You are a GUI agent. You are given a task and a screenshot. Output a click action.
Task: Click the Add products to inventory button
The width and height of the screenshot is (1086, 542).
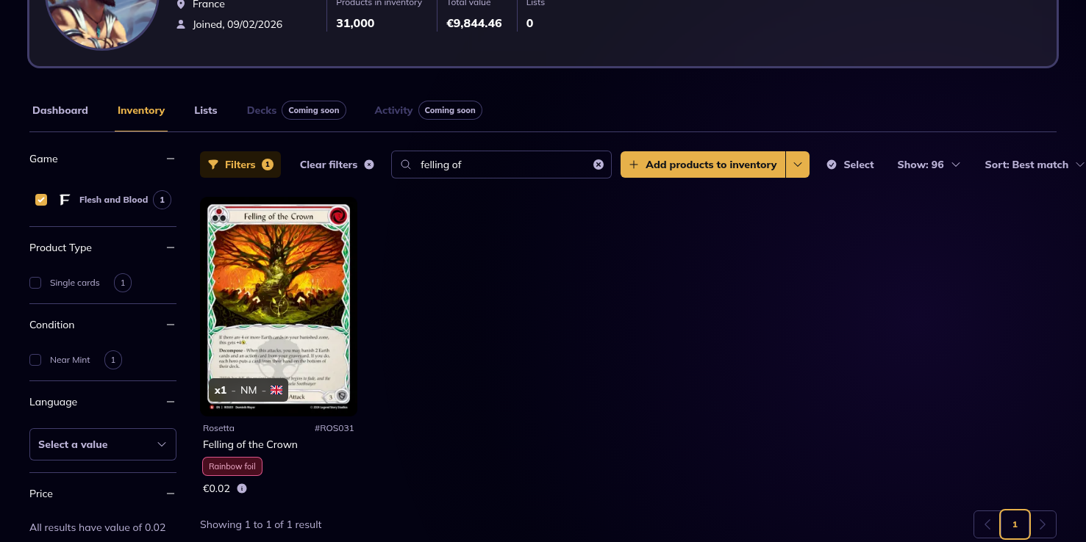click(x=703, y=165)
